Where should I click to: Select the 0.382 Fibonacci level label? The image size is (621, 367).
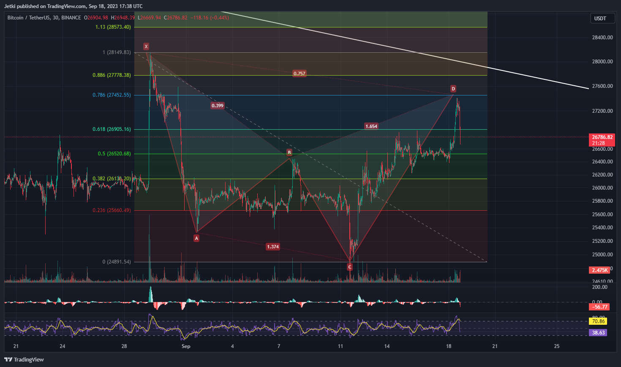click(112, 179)
